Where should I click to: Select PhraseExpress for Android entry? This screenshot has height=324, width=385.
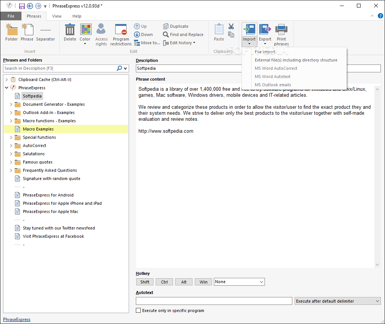[x=48, y=195]
